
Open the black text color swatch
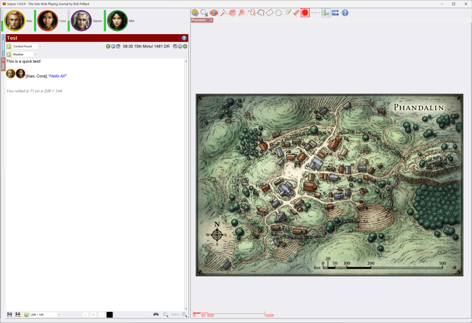[110, 315]
